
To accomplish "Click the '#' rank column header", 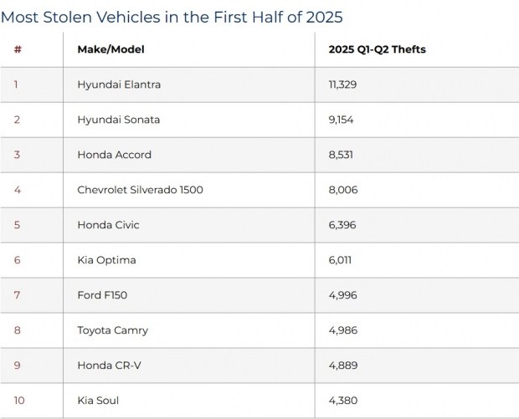I will pyautogui.click(x=18, y=49).
